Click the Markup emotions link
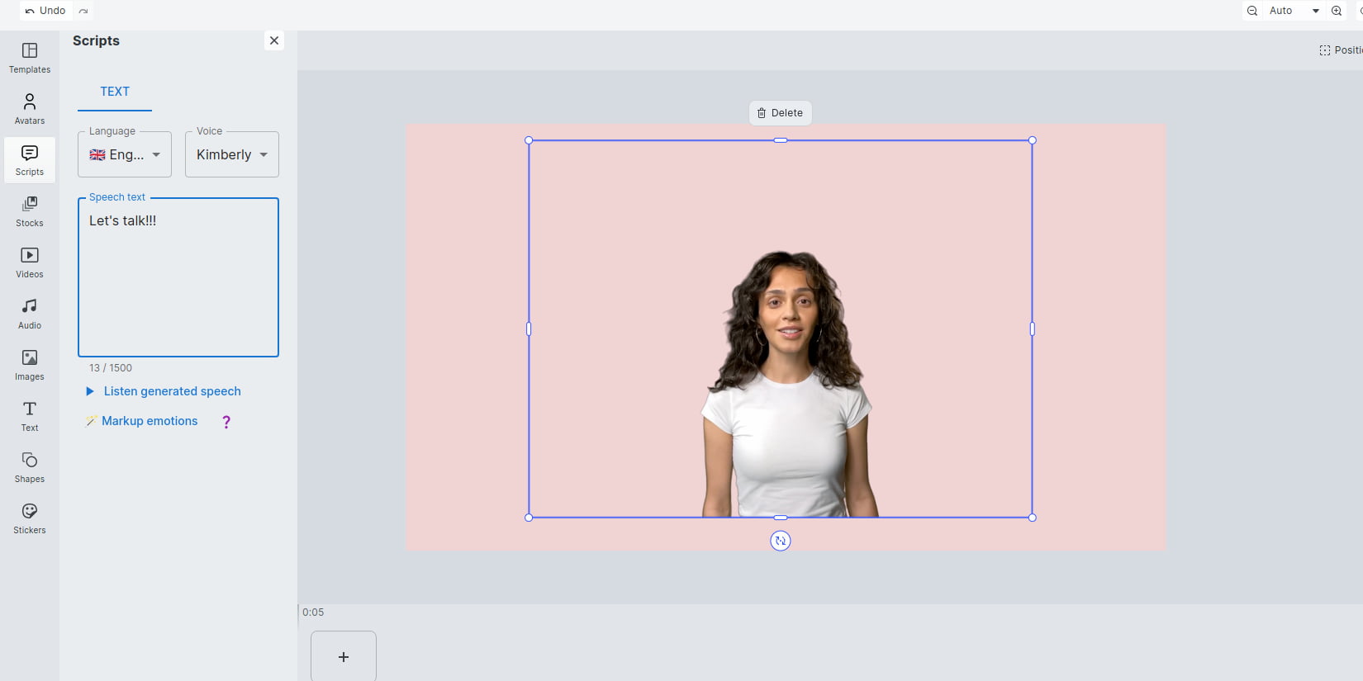Viewport: 1363px width, 681px height. point(149,421)
